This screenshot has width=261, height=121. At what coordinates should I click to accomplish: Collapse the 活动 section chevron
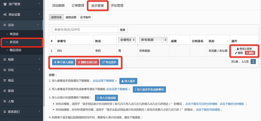[x=38, y=25]
